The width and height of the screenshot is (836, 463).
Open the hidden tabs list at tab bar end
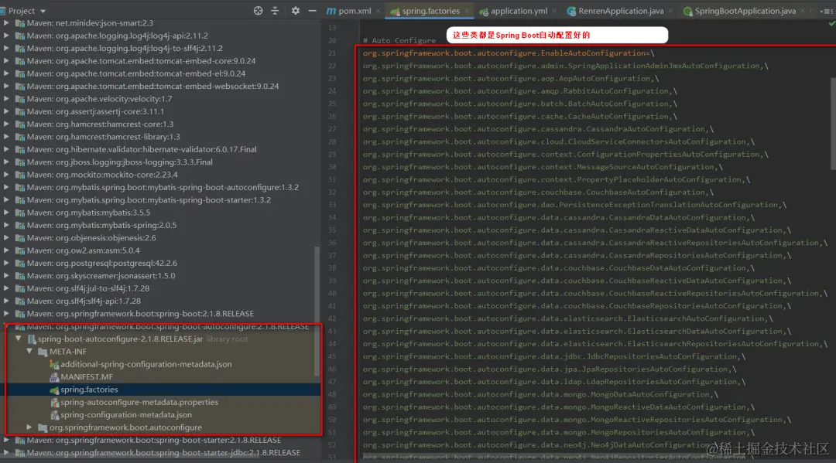point(826,11)
